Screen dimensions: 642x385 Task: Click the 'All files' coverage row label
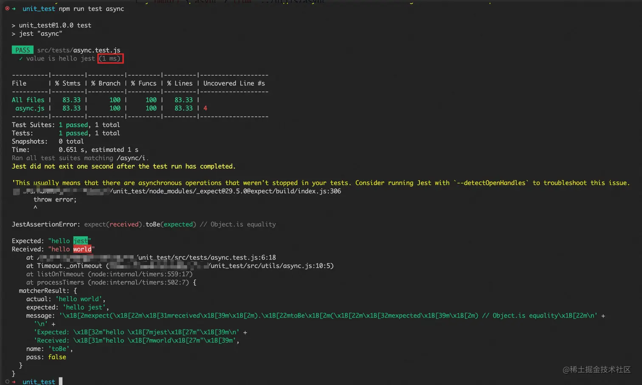[x=28, y=100]
